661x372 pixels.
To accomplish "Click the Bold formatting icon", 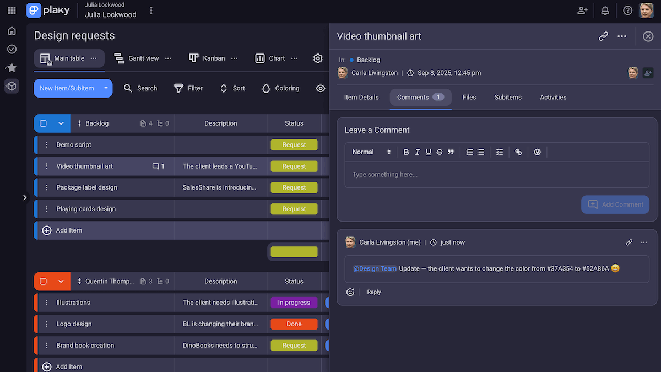I will pos(406,152).
